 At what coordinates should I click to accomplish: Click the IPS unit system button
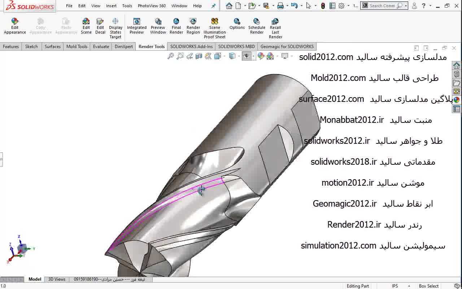coord(395,286)
